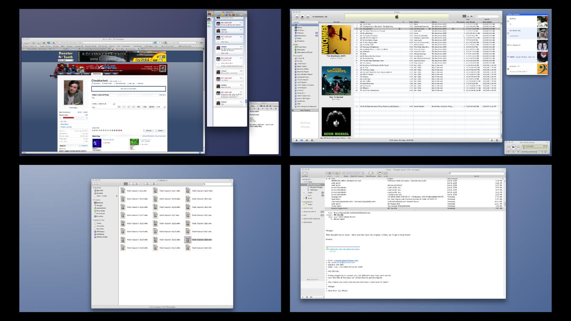This screenshot has height=321, width=571.
Task: Open the My Comments link under Cheddarbek
Action: 120,83
